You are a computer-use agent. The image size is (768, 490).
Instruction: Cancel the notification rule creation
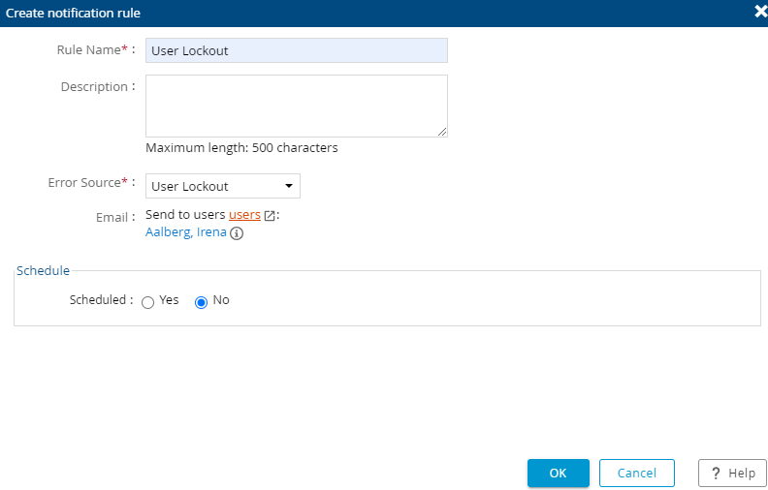point(636,473)
